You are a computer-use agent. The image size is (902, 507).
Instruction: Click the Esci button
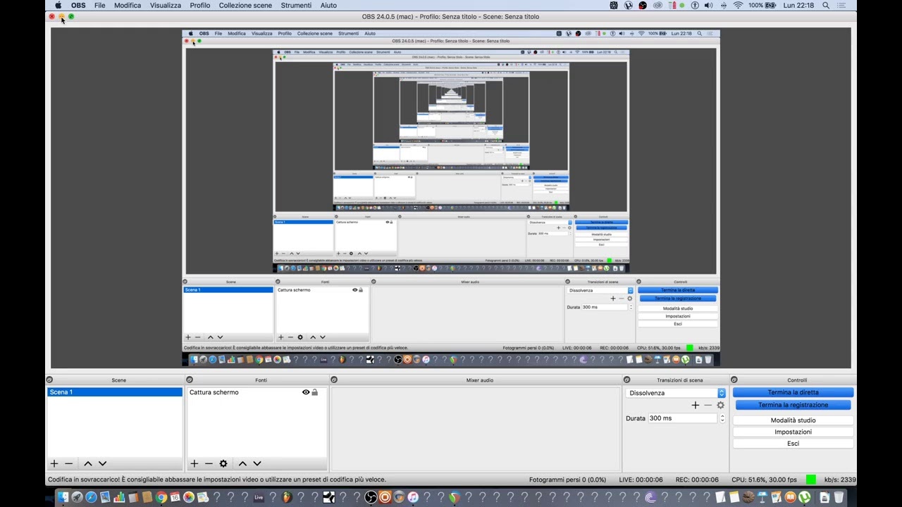click(793, 444)
